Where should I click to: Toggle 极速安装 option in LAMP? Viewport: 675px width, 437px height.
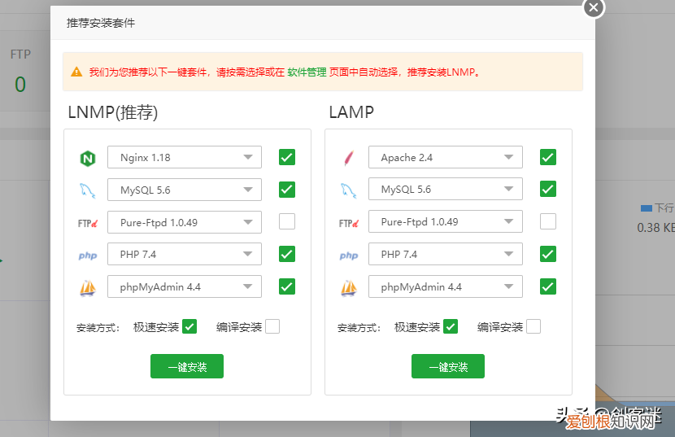[451, 326]
